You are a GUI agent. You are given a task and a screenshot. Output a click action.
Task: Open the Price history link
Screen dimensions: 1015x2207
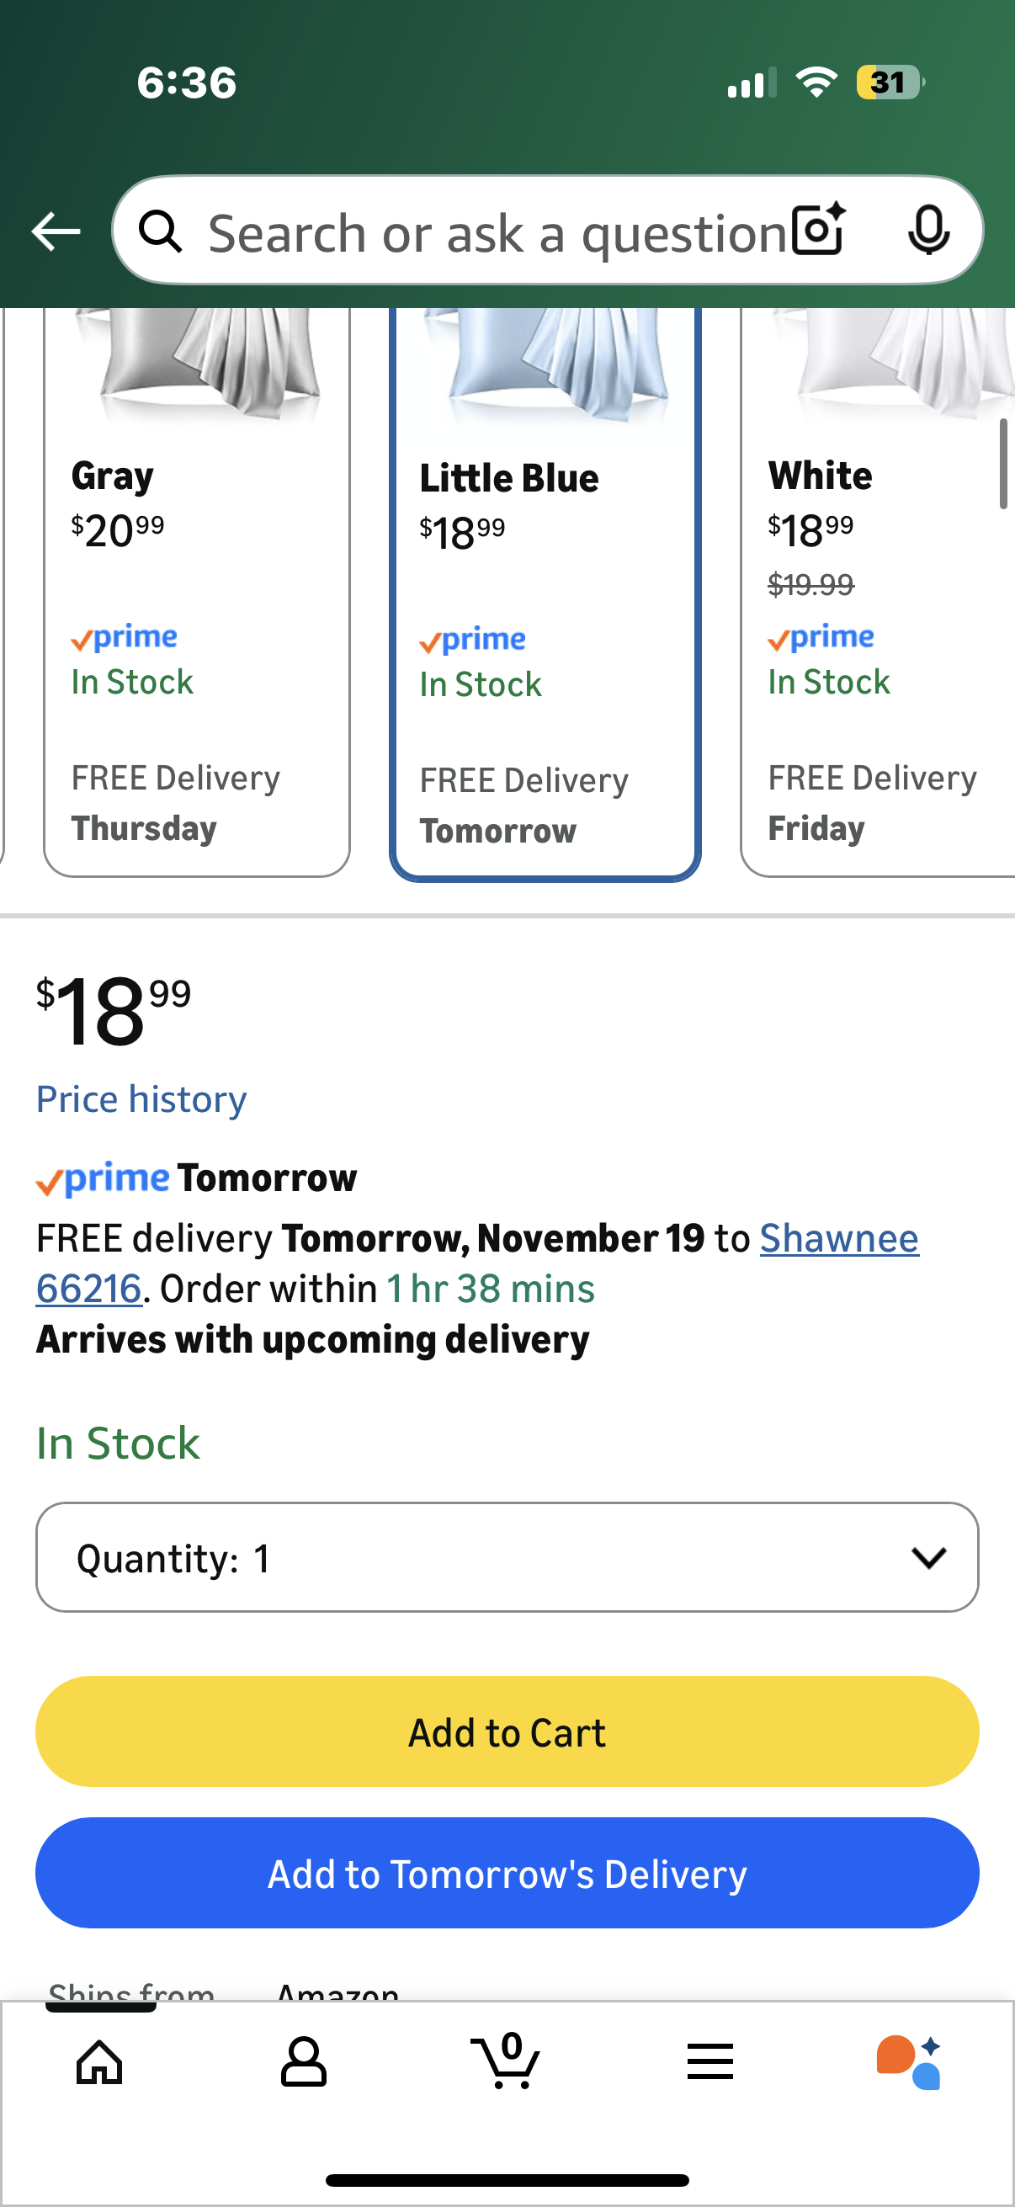point(141,1098)
